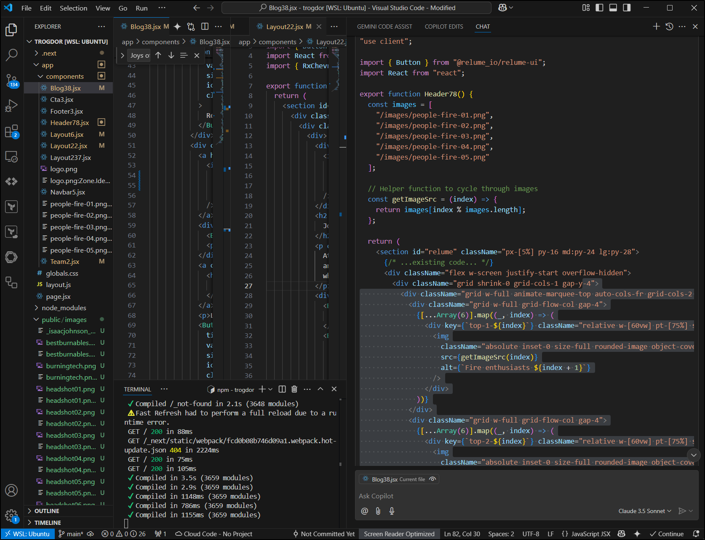Expand the node_modules folder
Image resolution: width=705 pixels, height=540 pixels.
(x=64, y=308)
